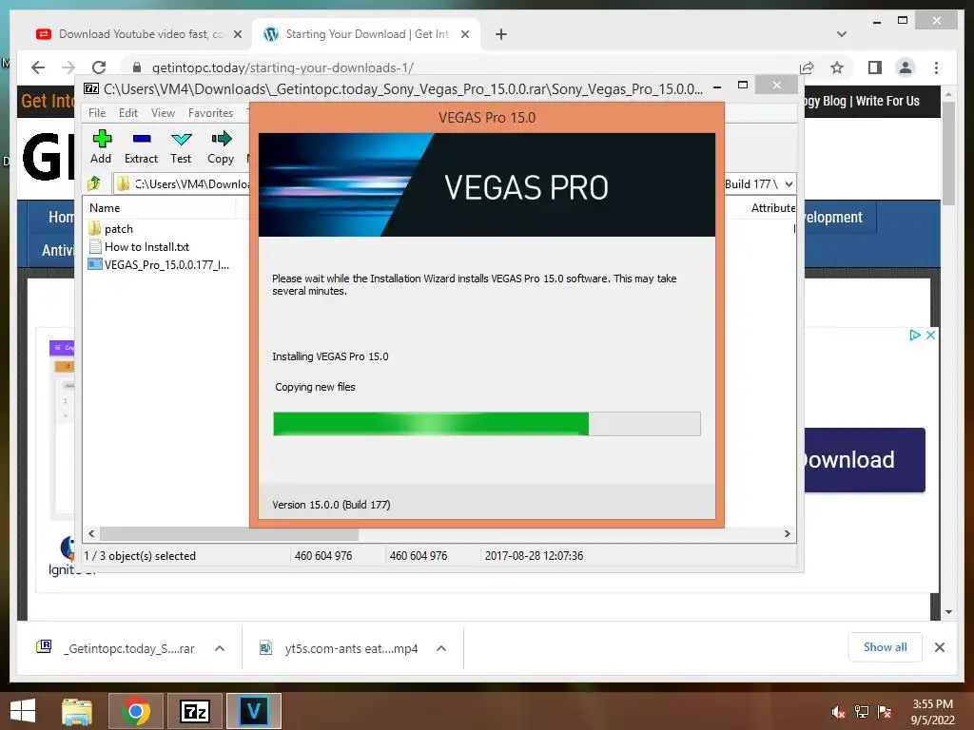Open the File menu in 7-Zip
Viewport: 974px width, 730px height.
97,113
